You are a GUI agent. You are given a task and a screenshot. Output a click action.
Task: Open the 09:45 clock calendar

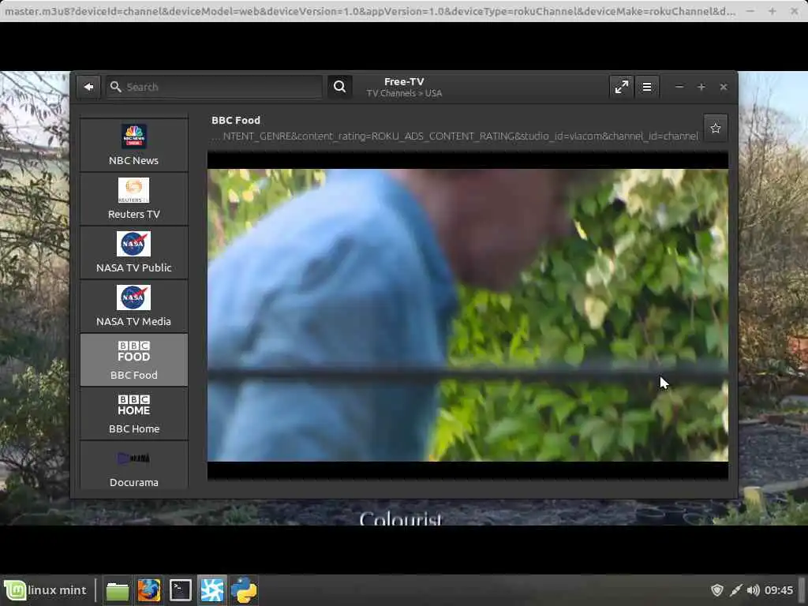point(779,590)
